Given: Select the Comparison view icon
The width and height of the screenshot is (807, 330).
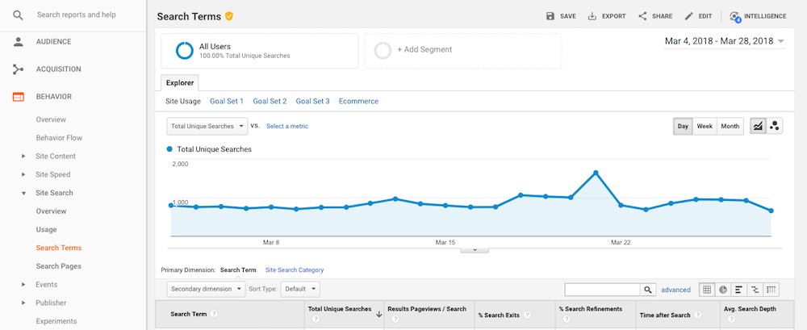Looking at the screenshot, I should [x=755, y=290].
